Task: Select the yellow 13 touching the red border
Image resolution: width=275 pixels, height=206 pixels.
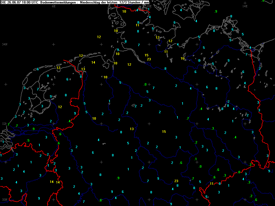Action: point(83,69)
